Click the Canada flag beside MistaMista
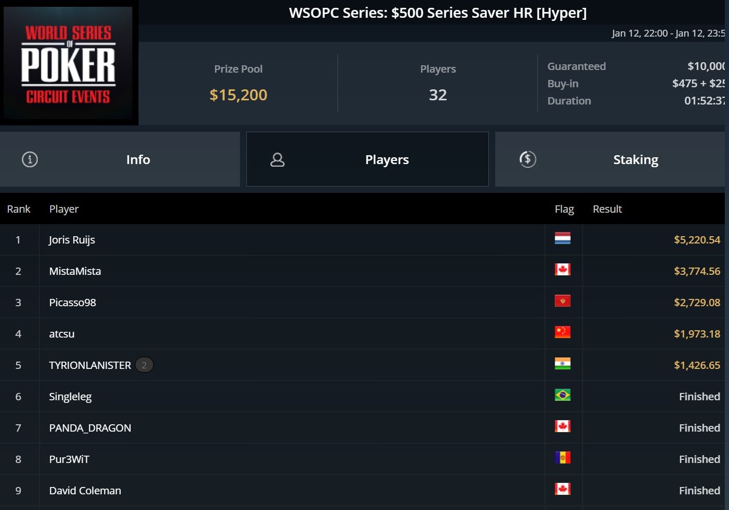 point(562,270)
